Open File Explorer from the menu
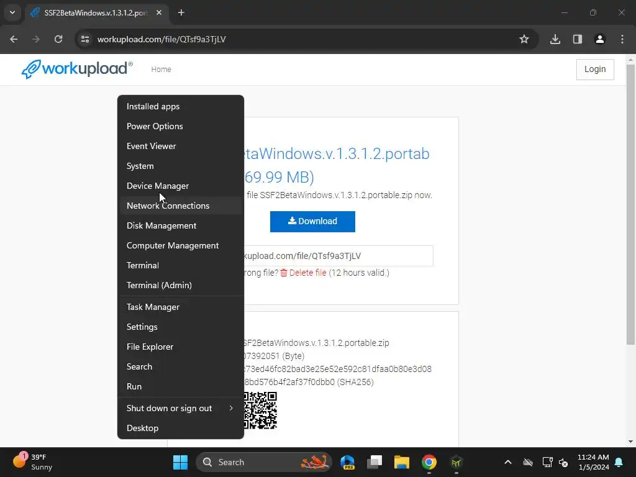636x477 pixels. coord(181,347)
